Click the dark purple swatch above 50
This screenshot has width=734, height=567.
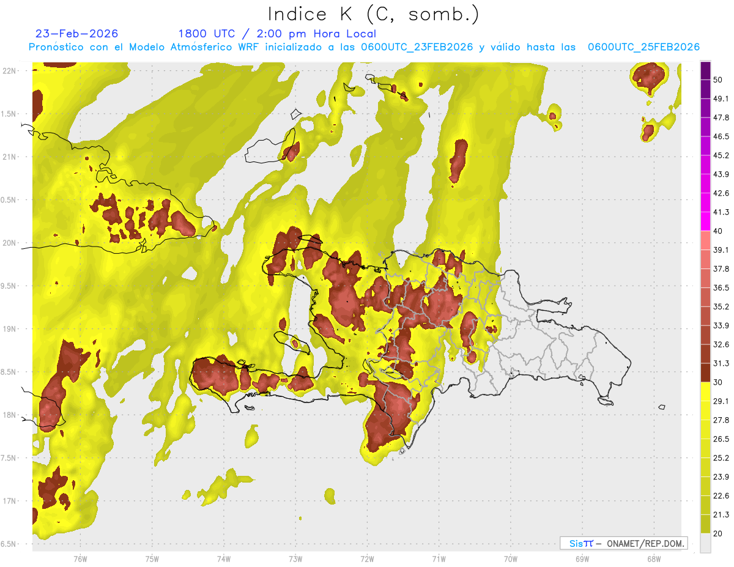click(705, 71)
